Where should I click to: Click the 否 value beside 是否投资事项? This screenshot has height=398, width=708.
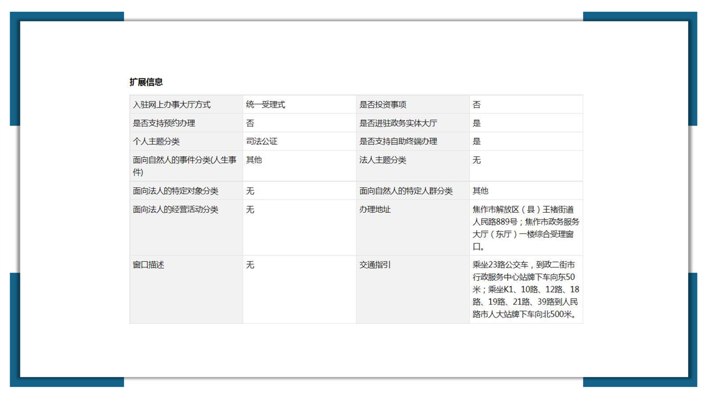coord(477,104)
